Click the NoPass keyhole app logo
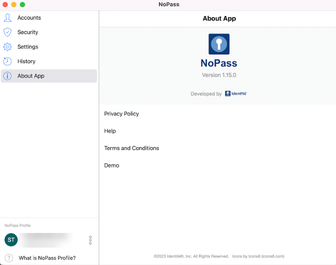The height and width of the screenshot is (265, 336). pyautogui.click(x=219, y=44)
